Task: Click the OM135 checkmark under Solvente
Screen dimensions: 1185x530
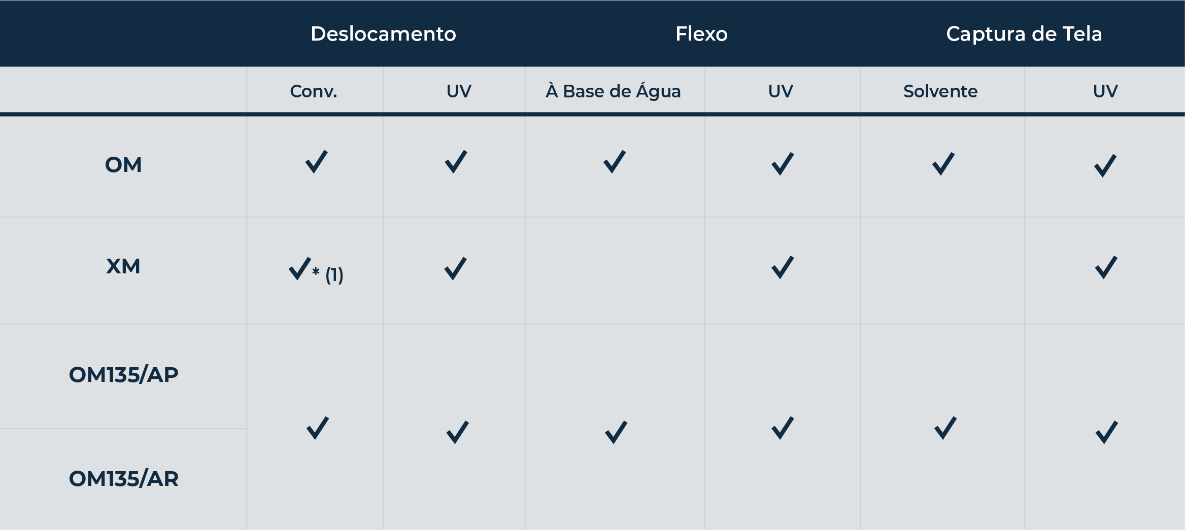Action: 945,429
